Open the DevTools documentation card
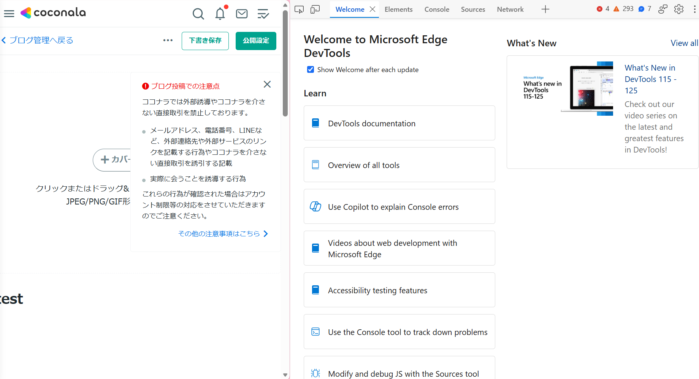699x379 pixels. coord(399,123)
